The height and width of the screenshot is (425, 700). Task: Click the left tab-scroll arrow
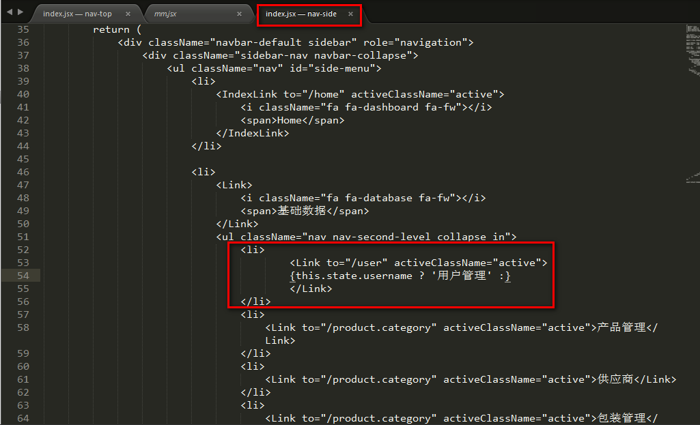click(9, 12)
